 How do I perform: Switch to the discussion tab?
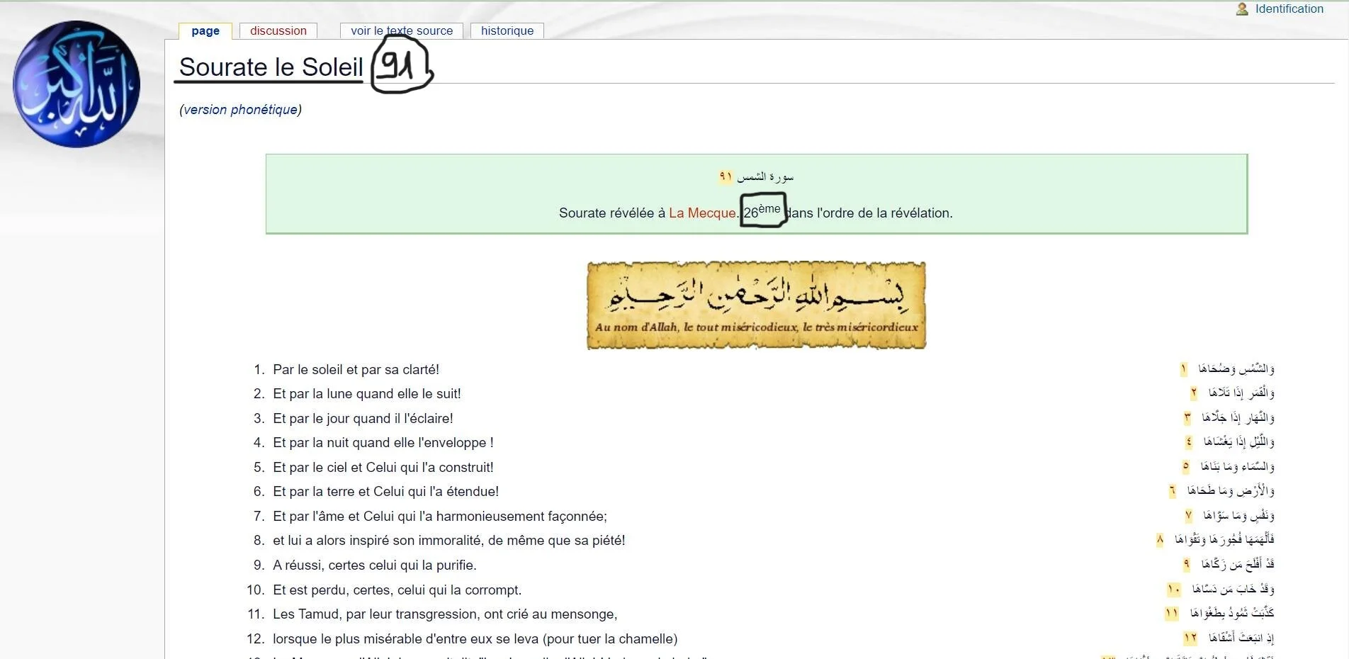278,31
